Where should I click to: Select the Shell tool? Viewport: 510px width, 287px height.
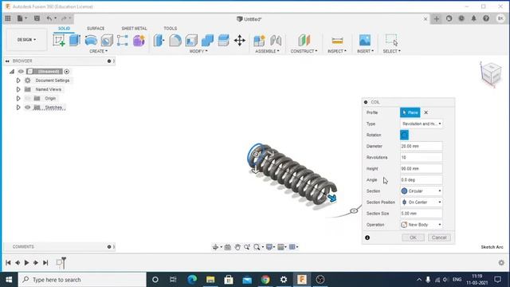(191, 41)
